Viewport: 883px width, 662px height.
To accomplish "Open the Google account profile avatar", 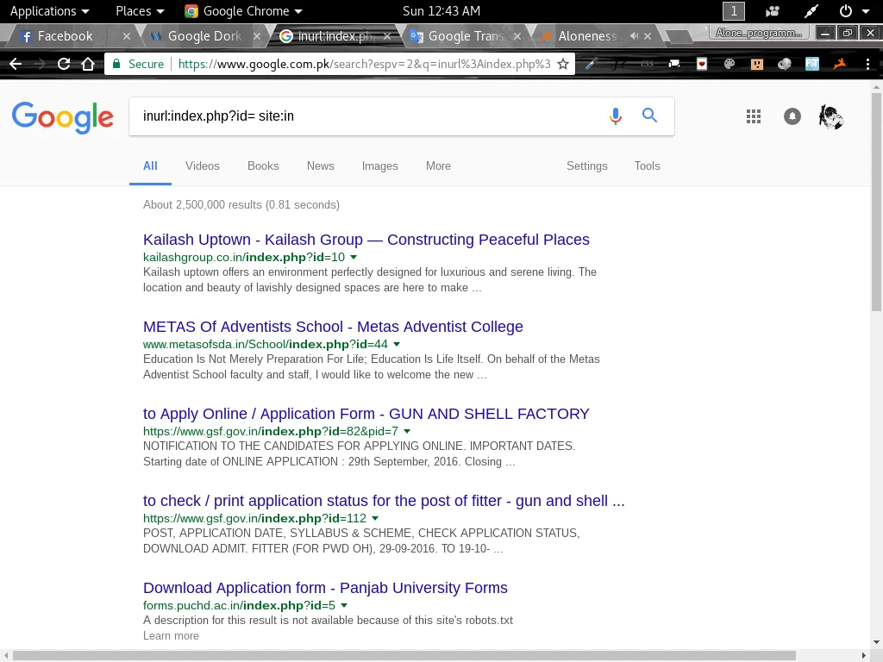I will point(831,117).
